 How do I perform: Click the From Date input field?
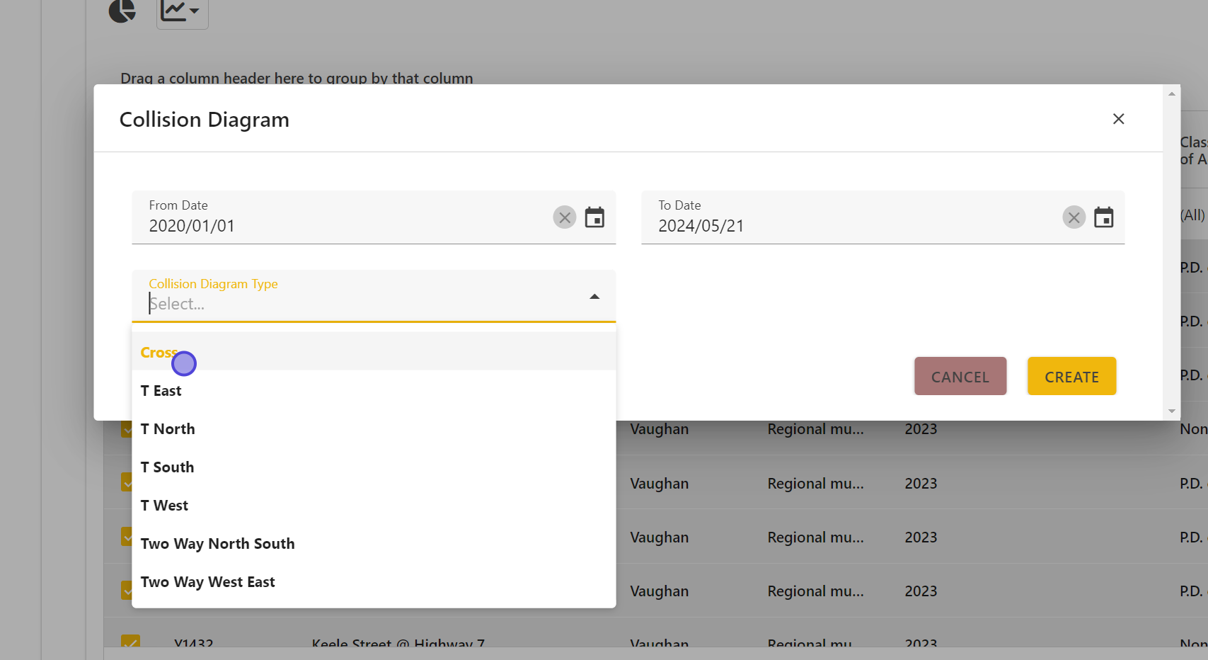[x=340, y=226]
